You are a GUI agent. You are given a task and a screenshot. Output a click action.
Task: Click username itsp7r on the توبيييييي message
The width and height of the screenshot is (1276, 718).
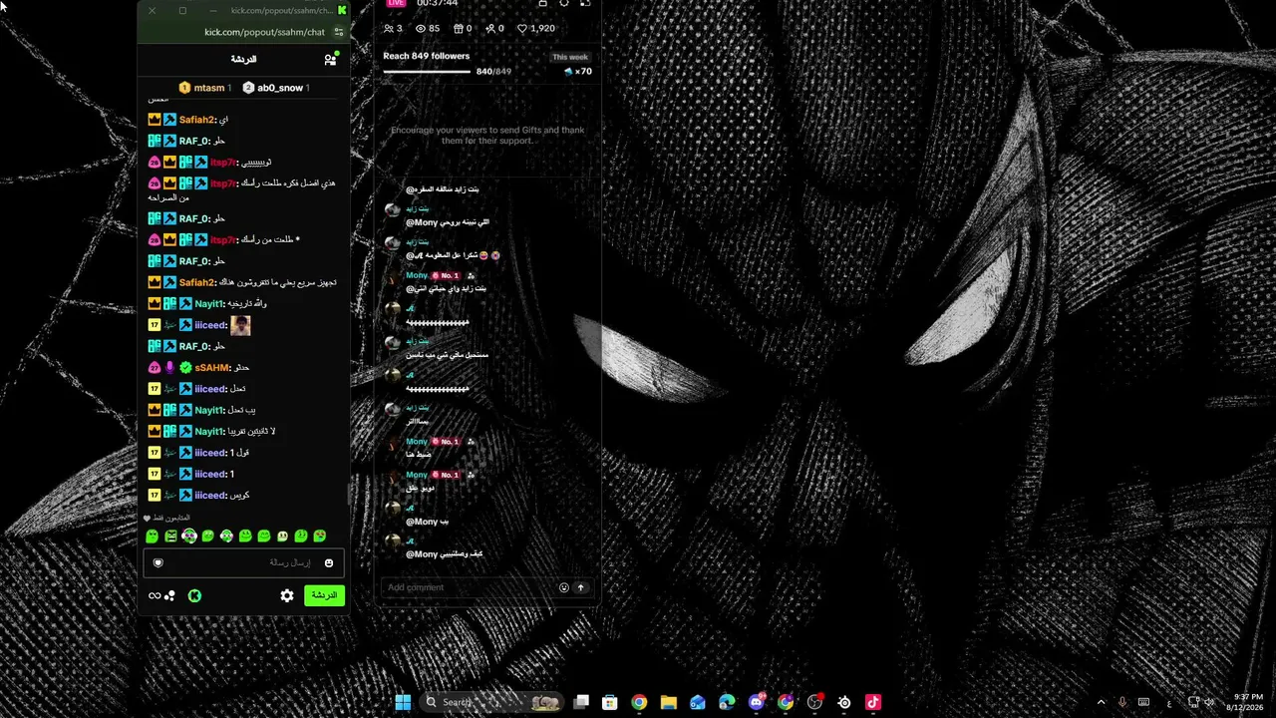pyautogui.click(x=223, y=162)
